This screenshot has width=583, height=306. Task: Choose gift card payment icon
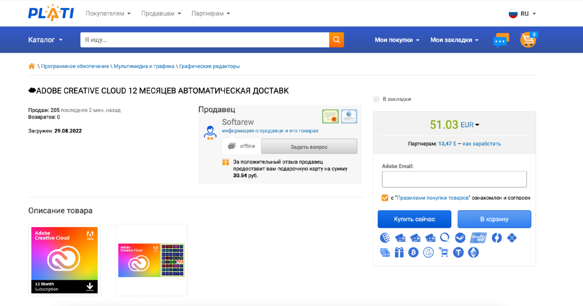[x=399, y=253]
